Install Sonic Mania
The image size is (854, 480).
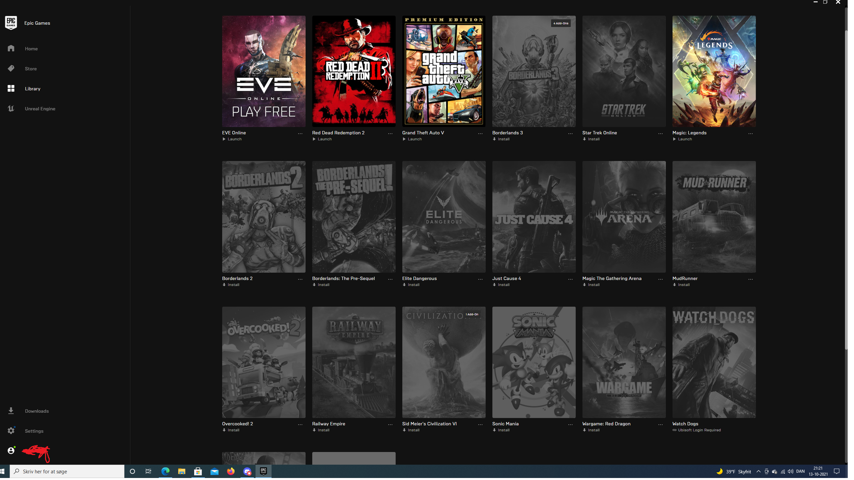[501, 430]
